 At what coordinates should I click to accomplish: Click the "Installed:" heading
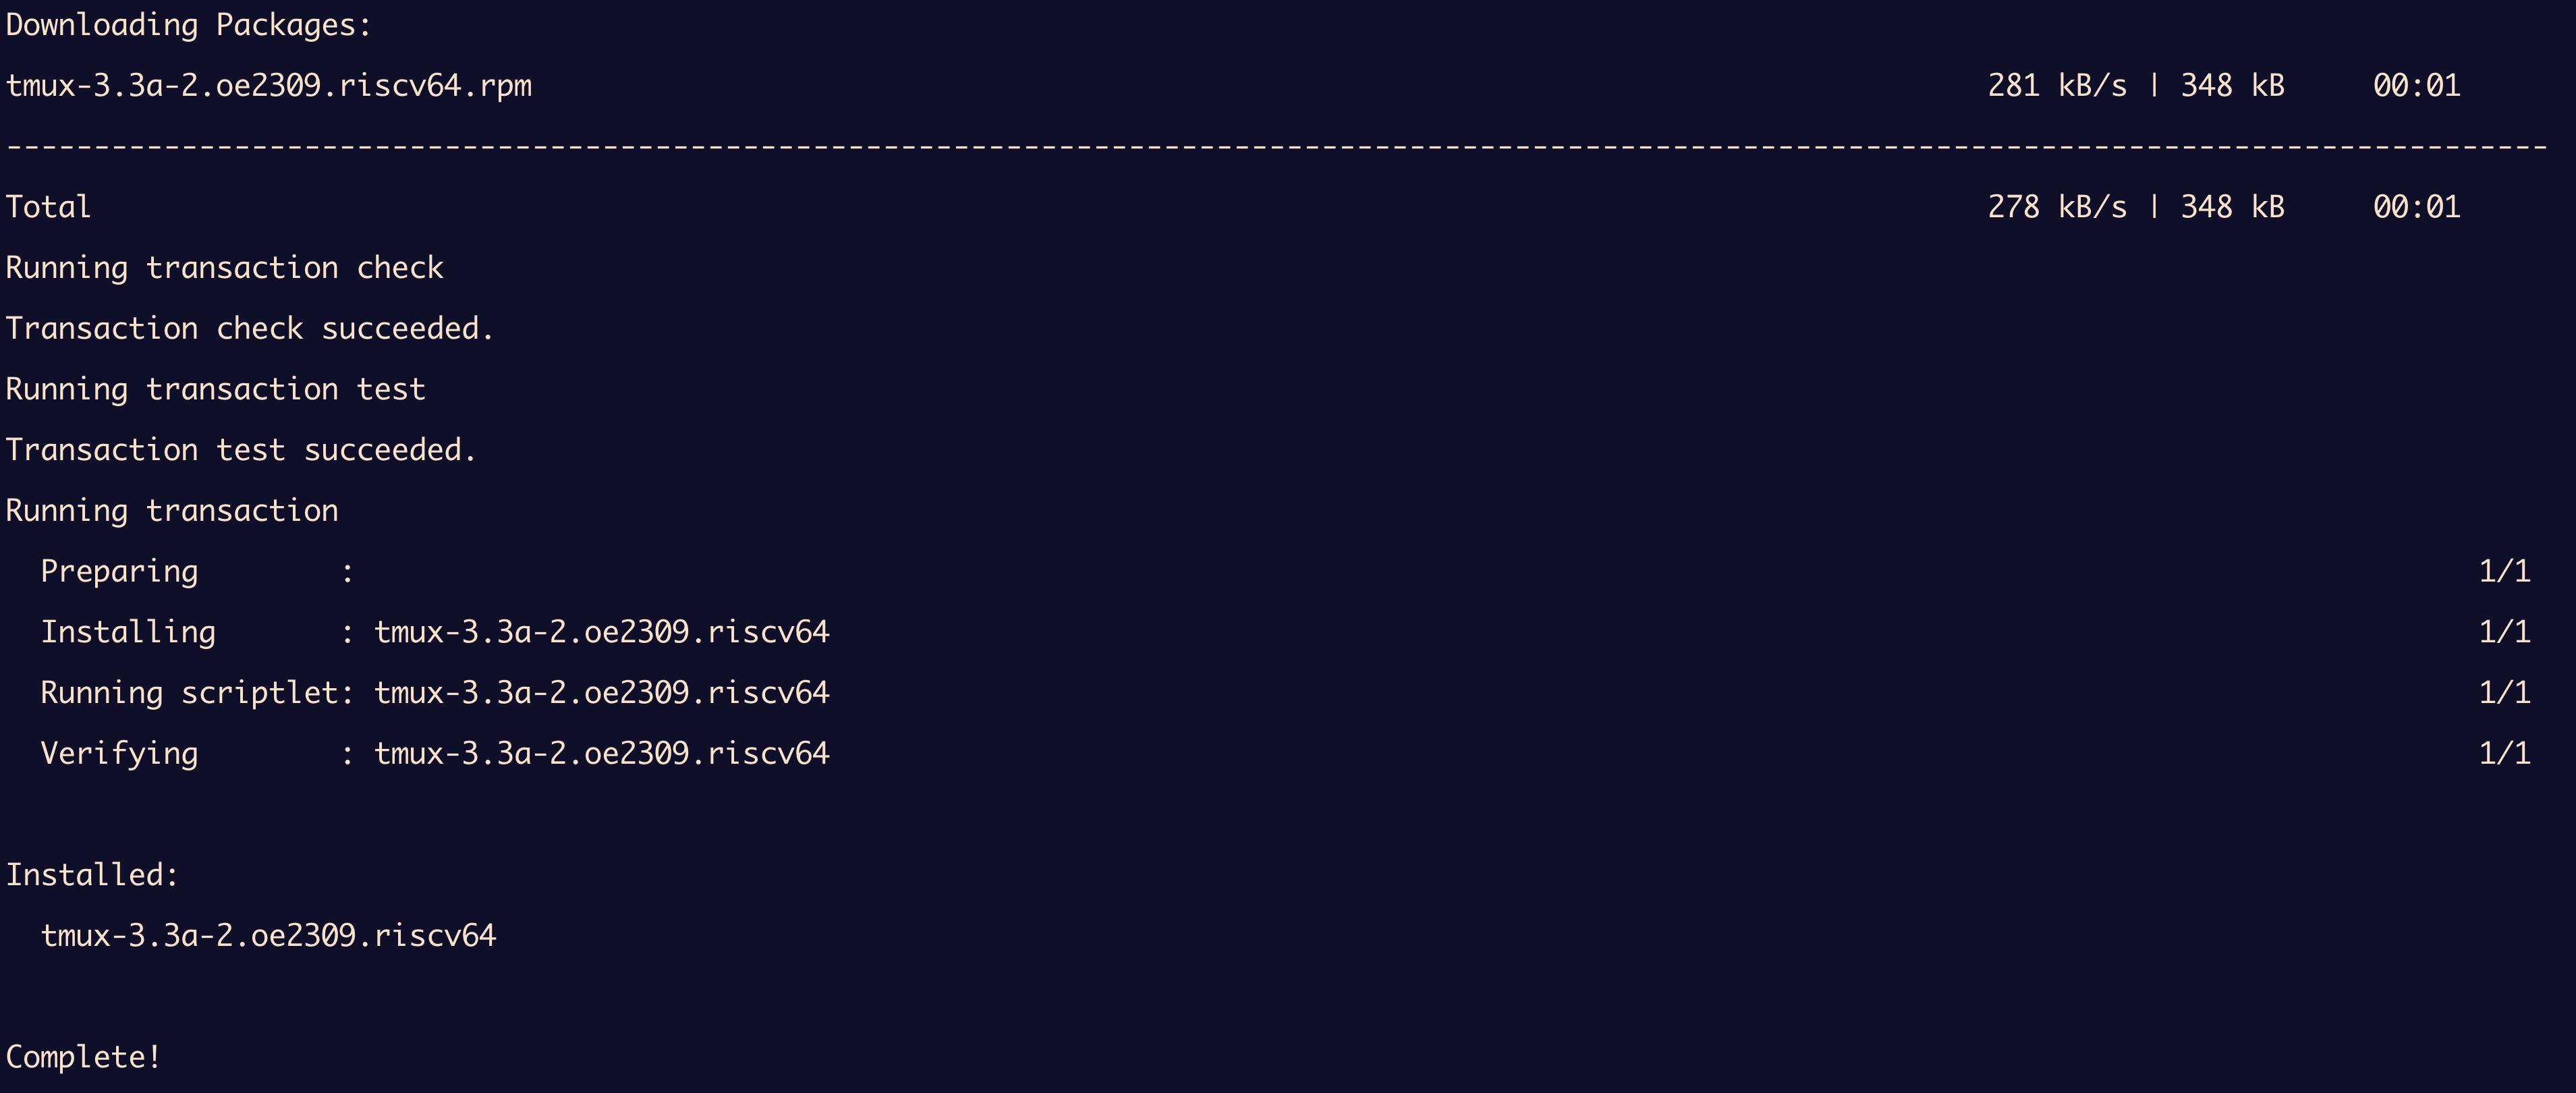tap(92, 875)
